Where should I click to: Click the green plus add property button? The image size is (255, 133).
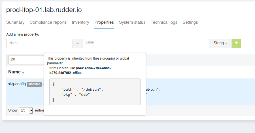pyautogui.click(x=236, y=43)
